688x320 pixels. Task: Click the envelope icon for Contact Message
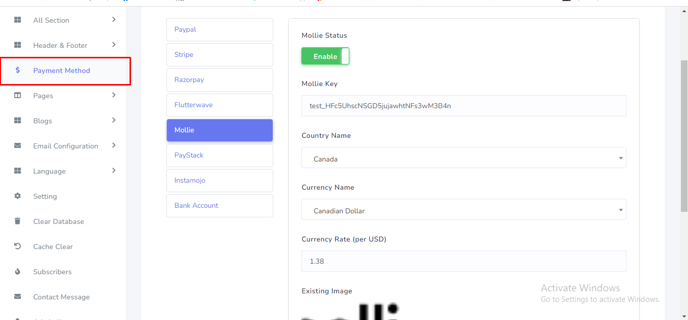point(18,297)
